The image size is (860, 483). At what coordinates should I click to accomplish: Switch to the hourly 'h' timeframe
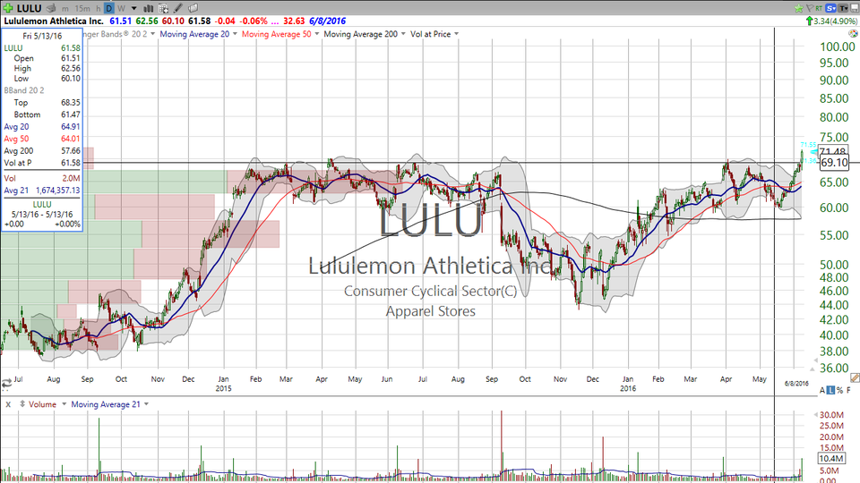[99, 8]
